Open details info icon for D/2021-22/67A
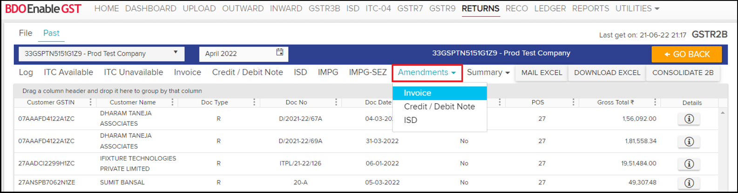 (689, 119)
